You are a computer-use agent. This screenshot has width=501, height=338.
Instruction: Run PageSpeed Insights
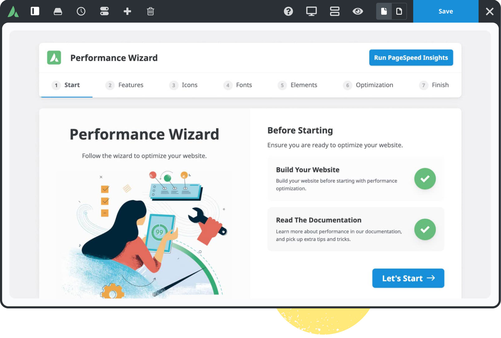coord(411,58)
